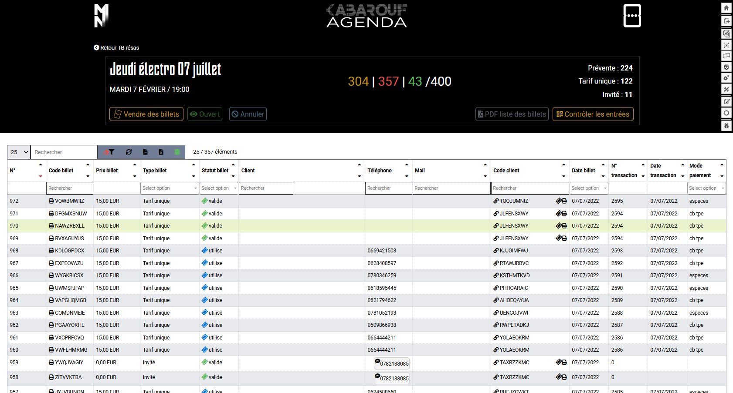
Task: Click the refresh table icon
Action: tap(129, 152)
